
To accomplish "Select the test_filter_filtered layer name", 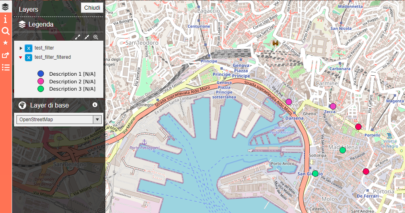I will coord(53,57).
